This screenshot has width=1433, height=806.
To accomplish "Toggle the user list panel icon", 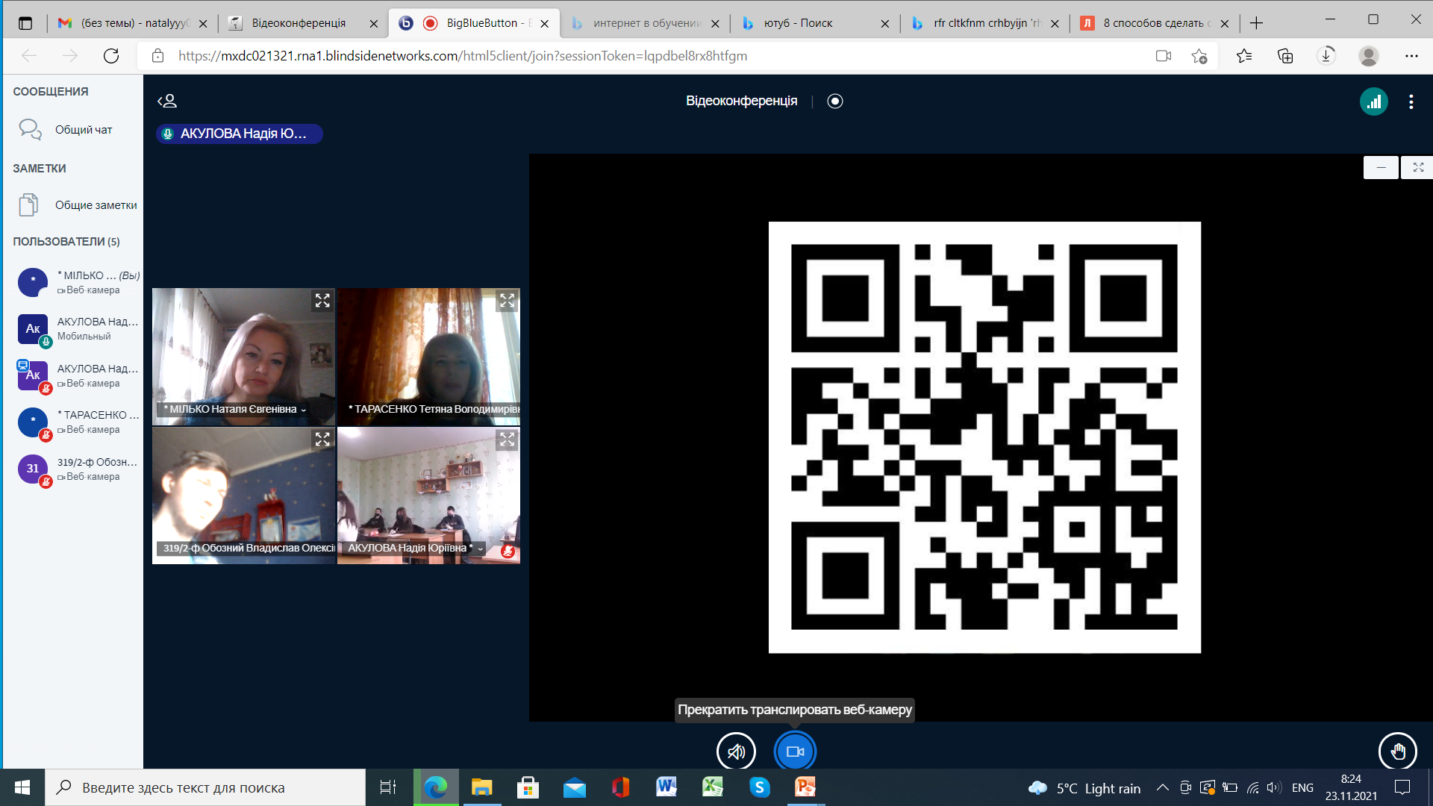I will click(167, 101).
